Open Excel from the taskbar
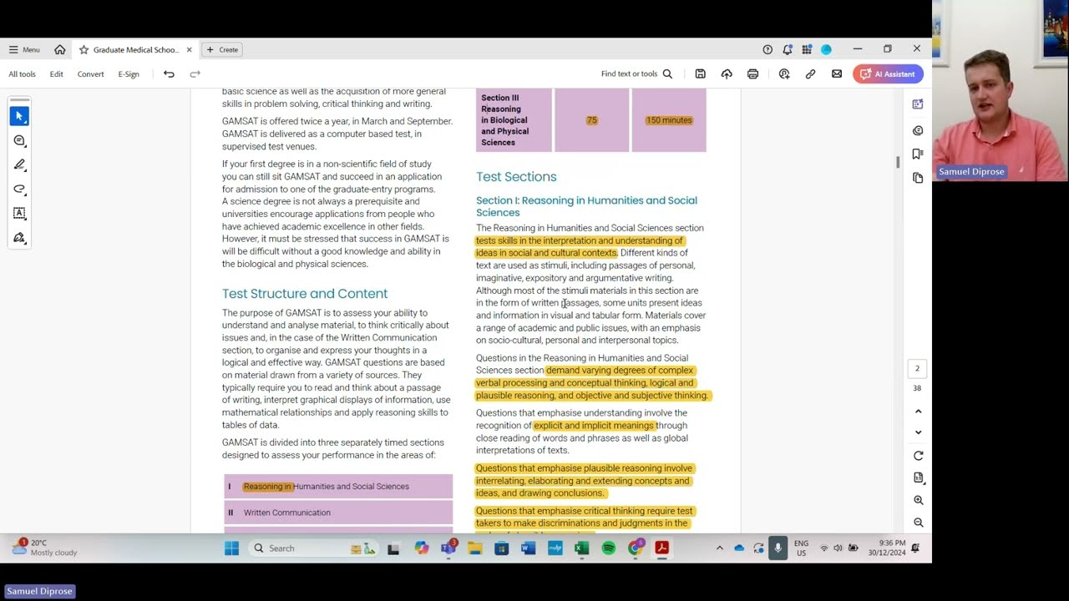Screen dimensions: 1069x601 coord(581,548)
